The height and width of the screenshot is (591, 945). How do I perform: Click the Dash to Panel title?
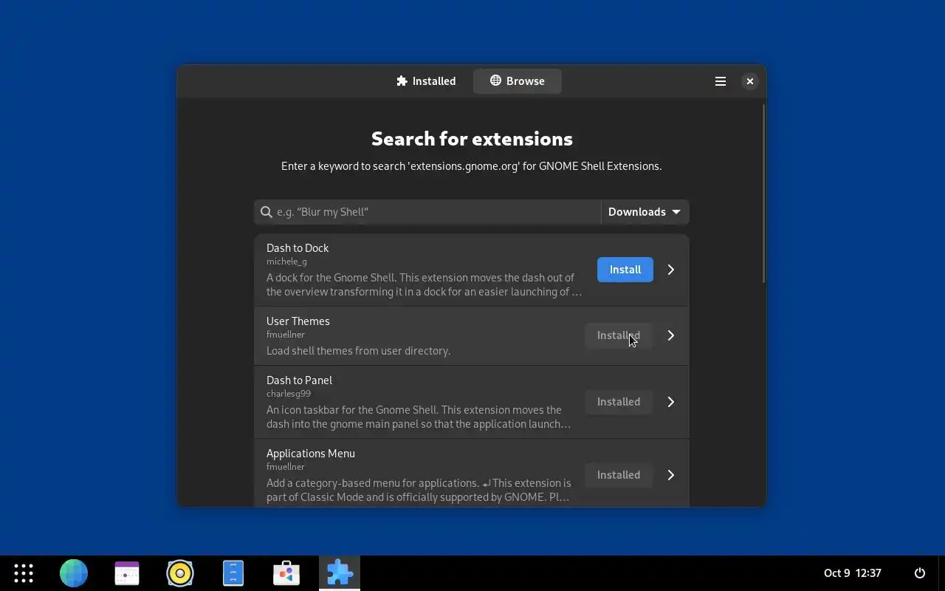299,380
